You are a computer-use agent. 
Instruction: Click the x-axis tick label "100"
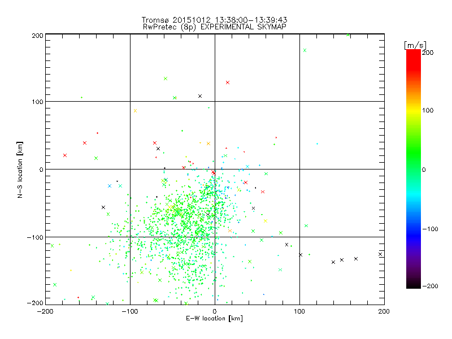[x=299, y=311]
